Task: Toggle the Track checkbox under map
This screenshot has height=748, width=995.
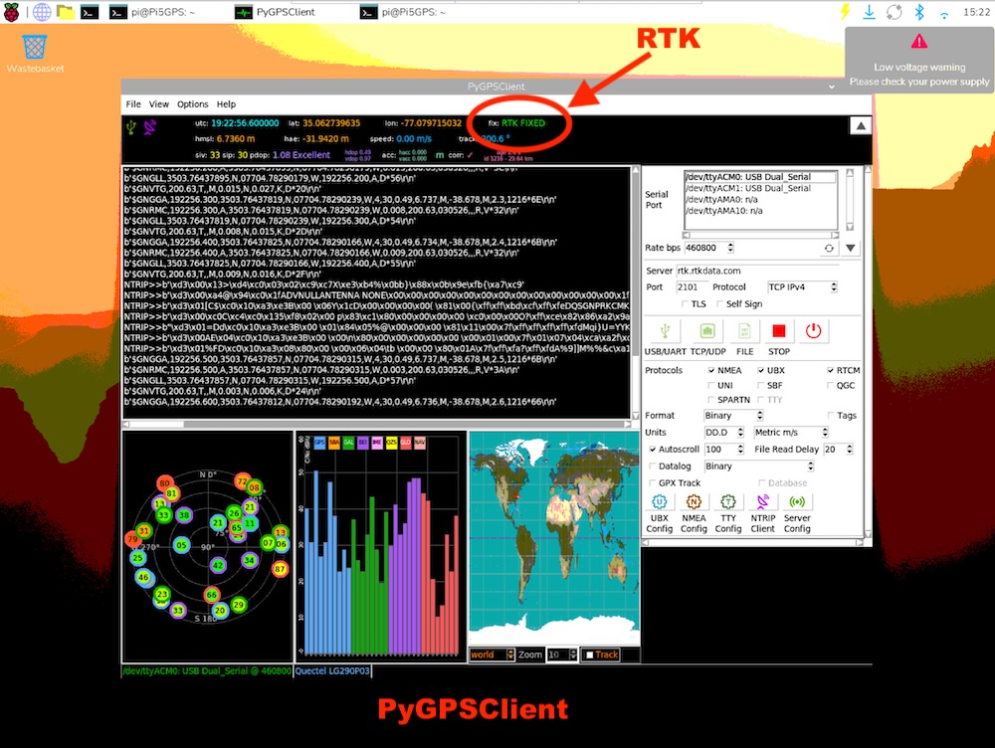Action: click(x=589, y=654)
